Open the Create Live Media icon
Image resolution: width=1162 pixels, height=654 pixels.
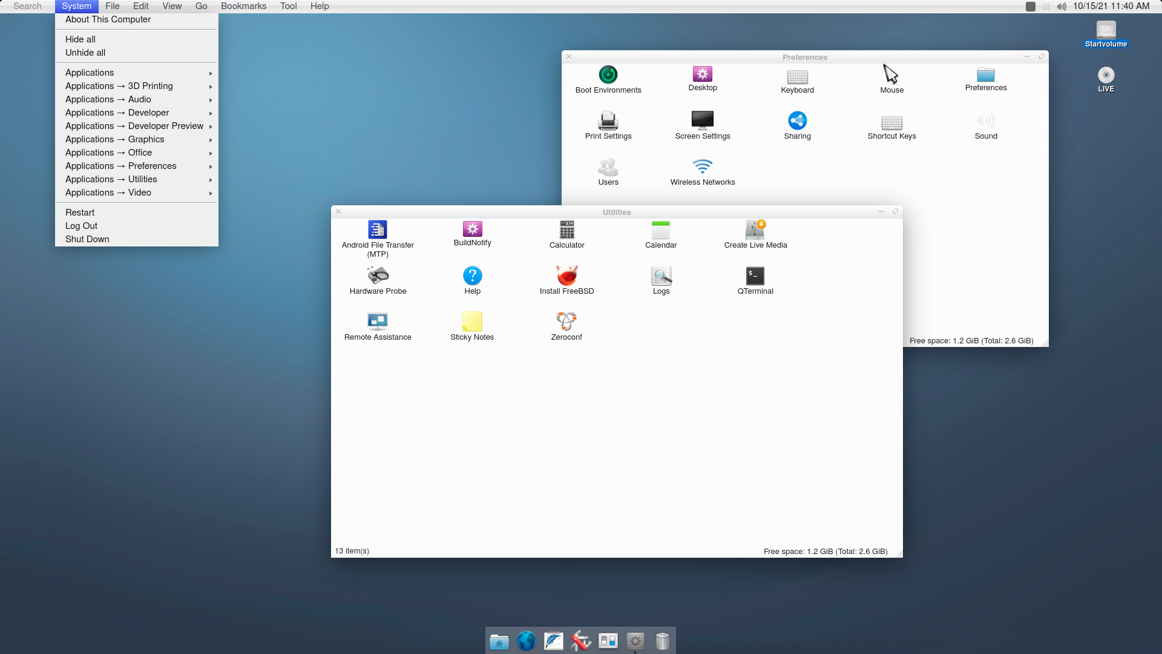click(x=755, y=230)
